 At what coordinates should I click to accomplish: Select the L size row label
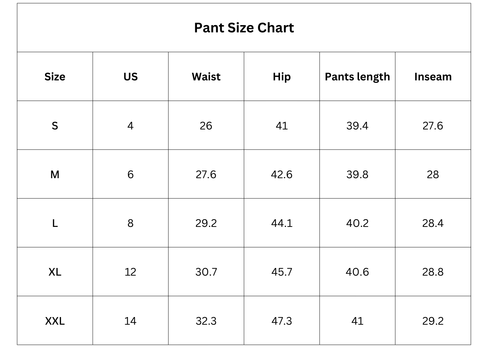(55, 223)
